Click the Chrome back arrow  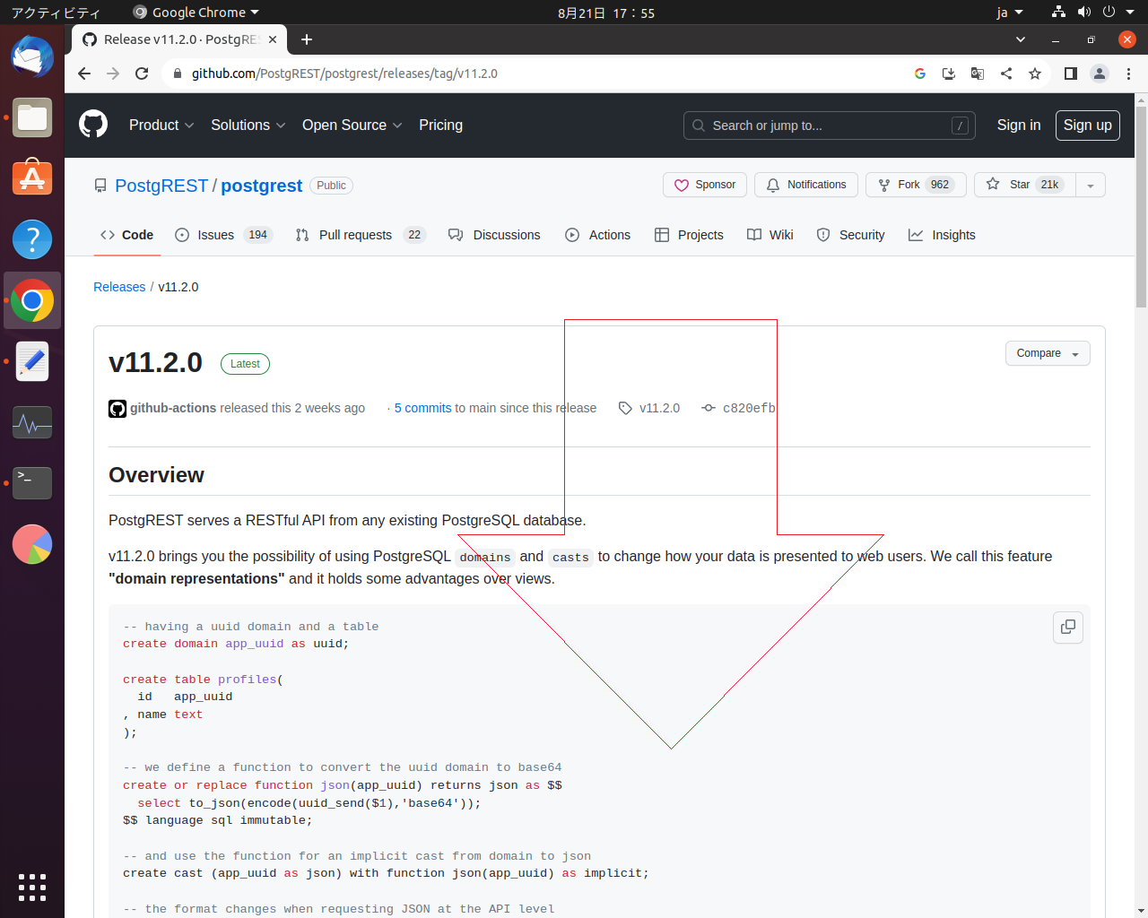pos(84,74)
